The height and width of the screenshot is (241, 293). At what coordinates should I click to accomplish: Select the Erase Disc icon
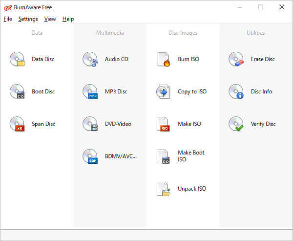pyautogui.click(x=236, y=59)
